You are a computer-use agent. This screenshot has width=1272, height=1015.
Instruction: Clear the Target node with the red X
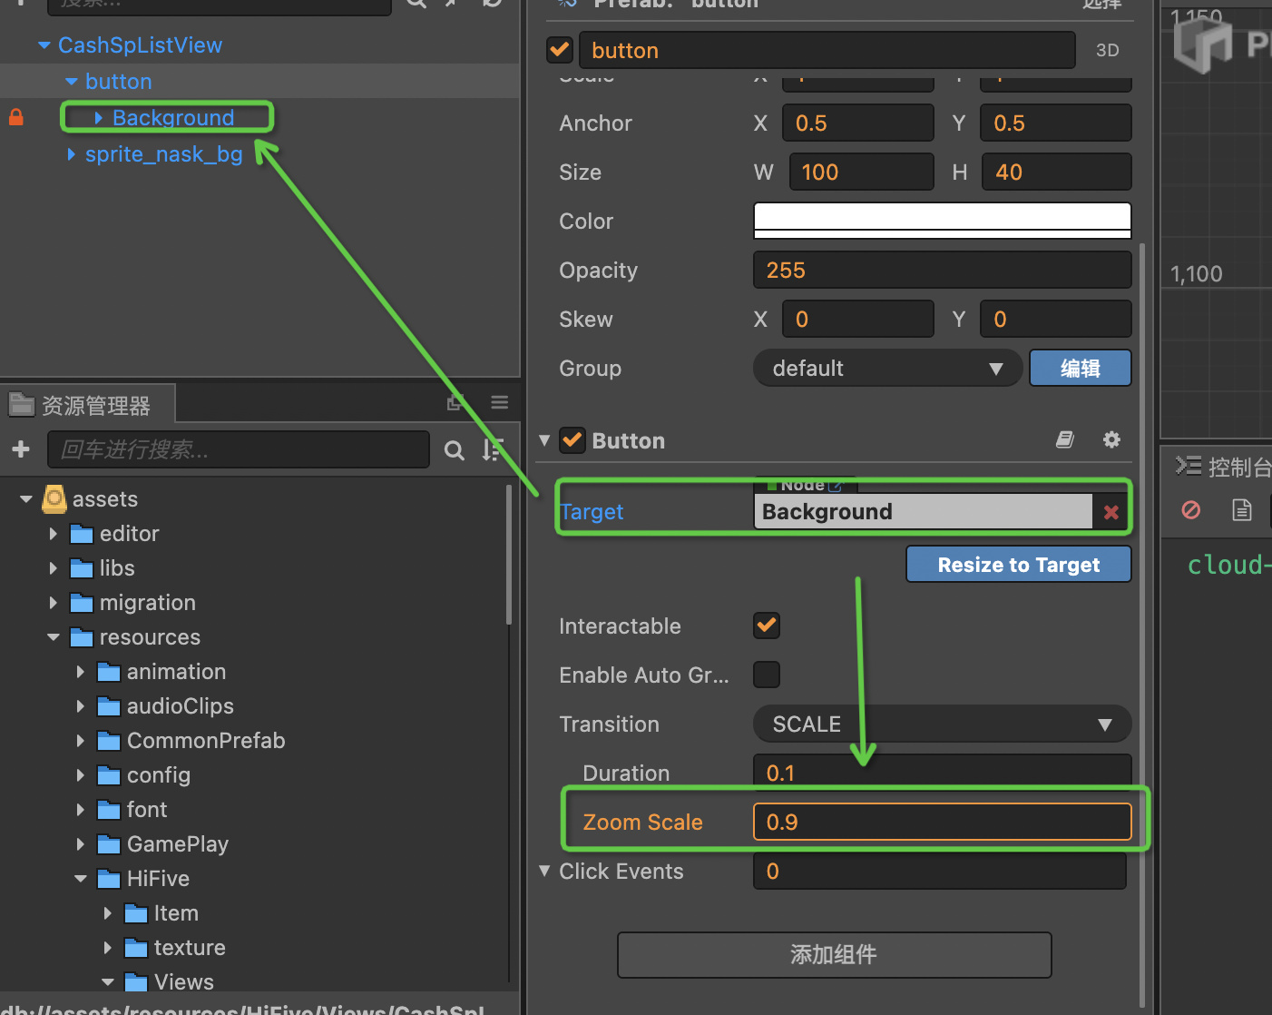point(1111,512)
